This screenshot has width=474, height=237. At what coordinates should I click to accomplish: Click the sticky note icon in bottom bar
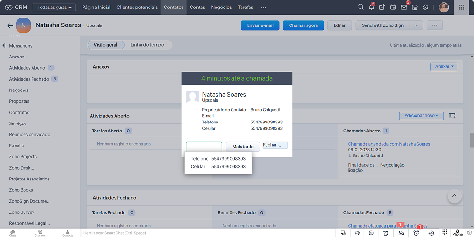pos(386,233)
